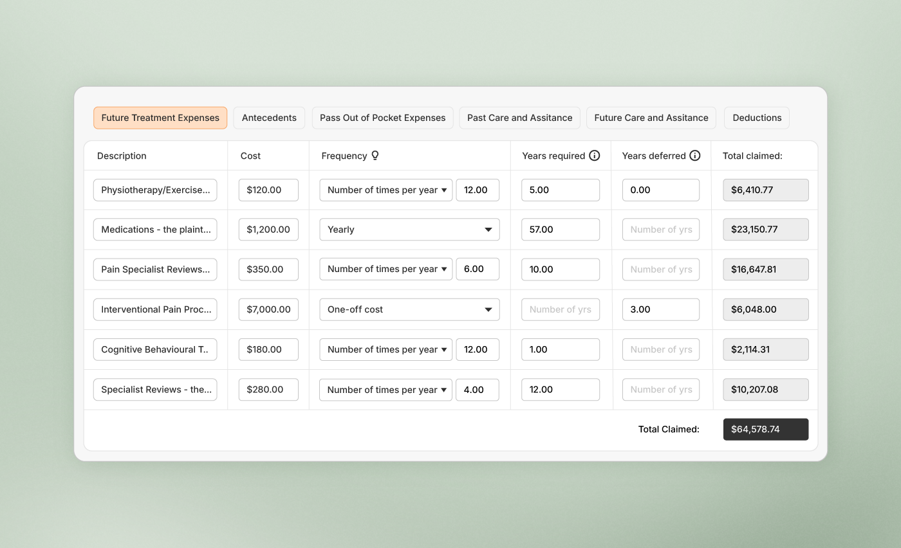Switch to the Future Care and Assitance tab

(651, 118)
